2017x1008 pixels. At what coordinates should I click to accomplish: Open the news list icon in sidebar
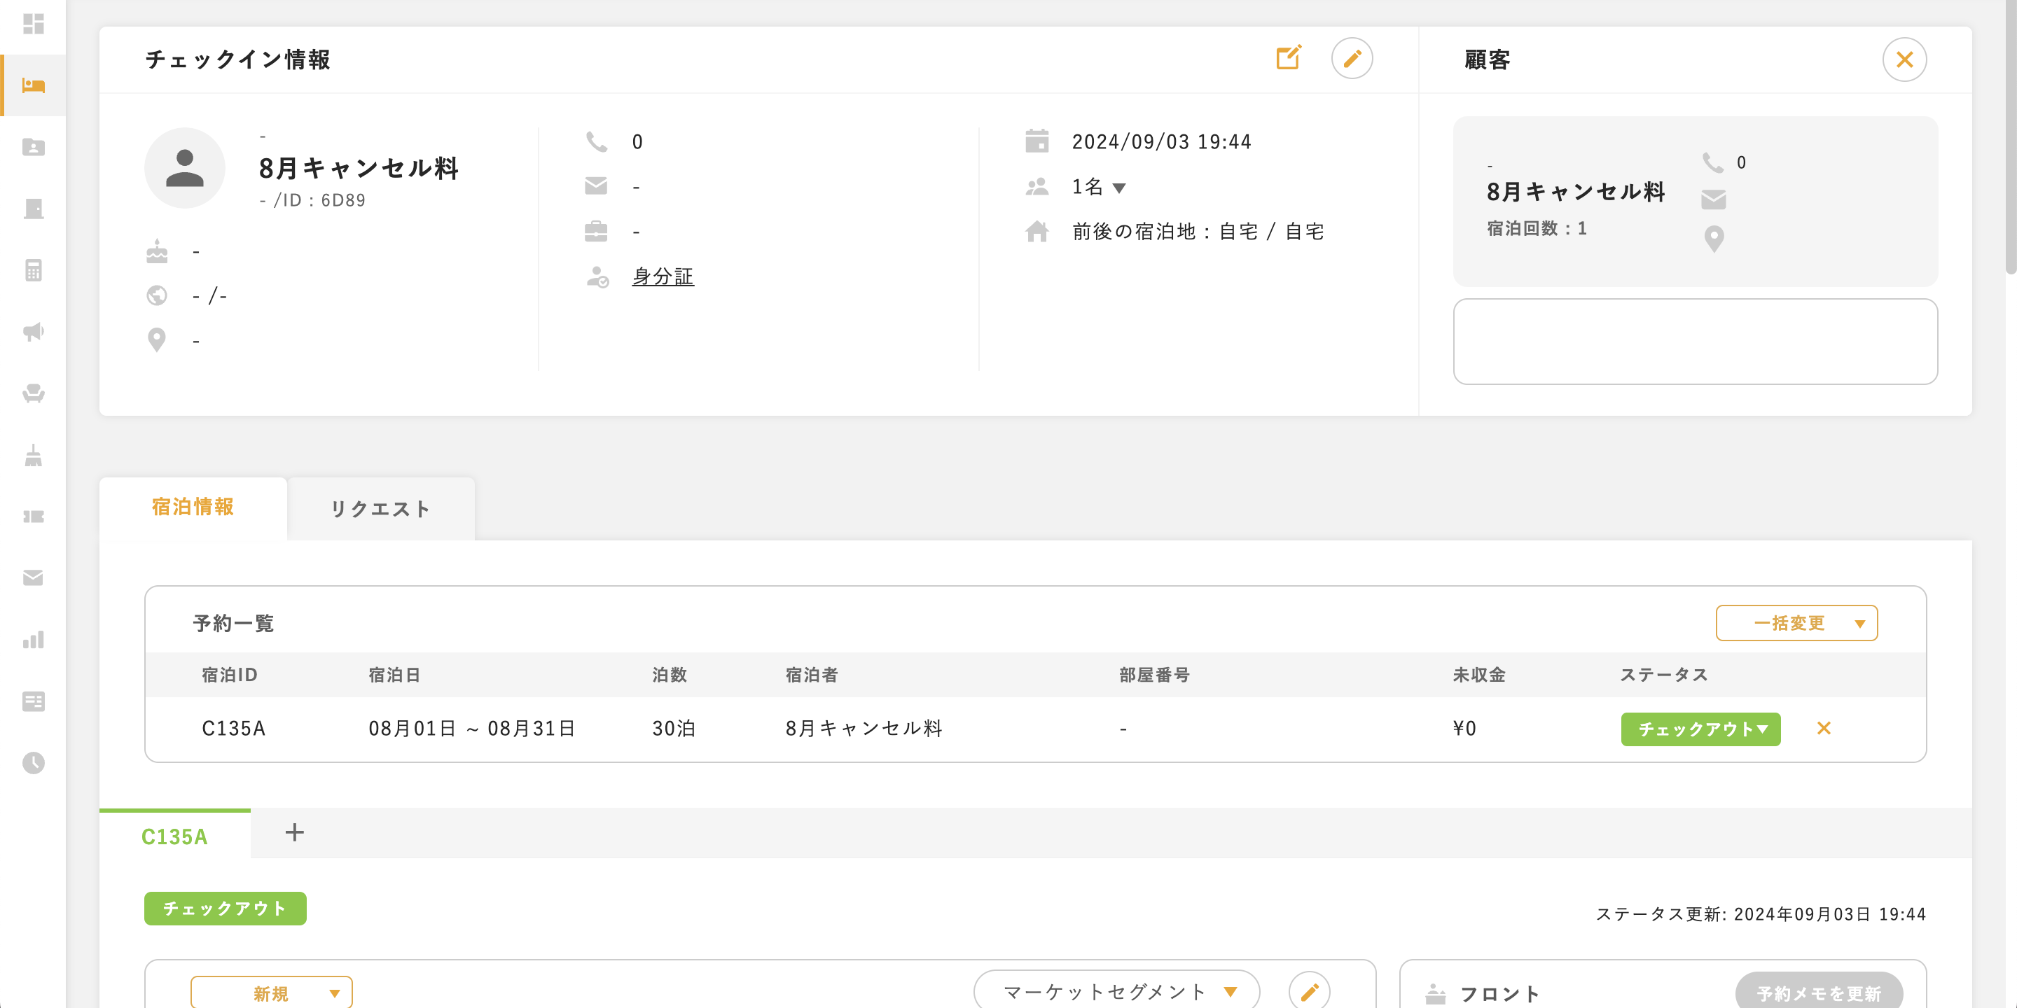click(33, 701)
